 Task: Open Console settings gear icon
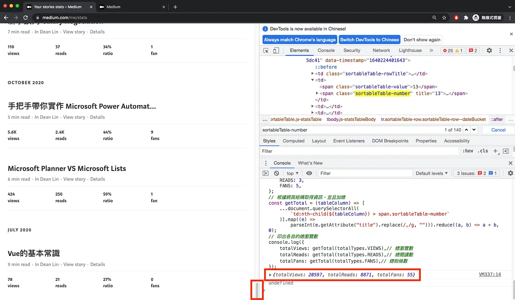click(510, 173)
